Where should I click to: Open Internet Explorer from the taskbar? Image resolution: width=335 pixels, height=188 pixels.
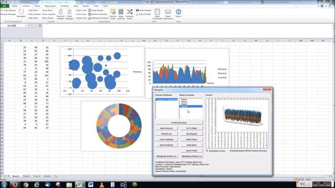(x=37, y=184)
